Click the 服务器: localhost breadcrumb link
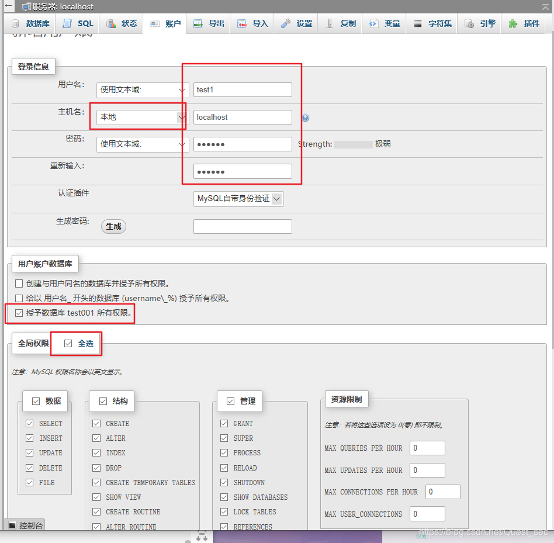 pos(63,6)
